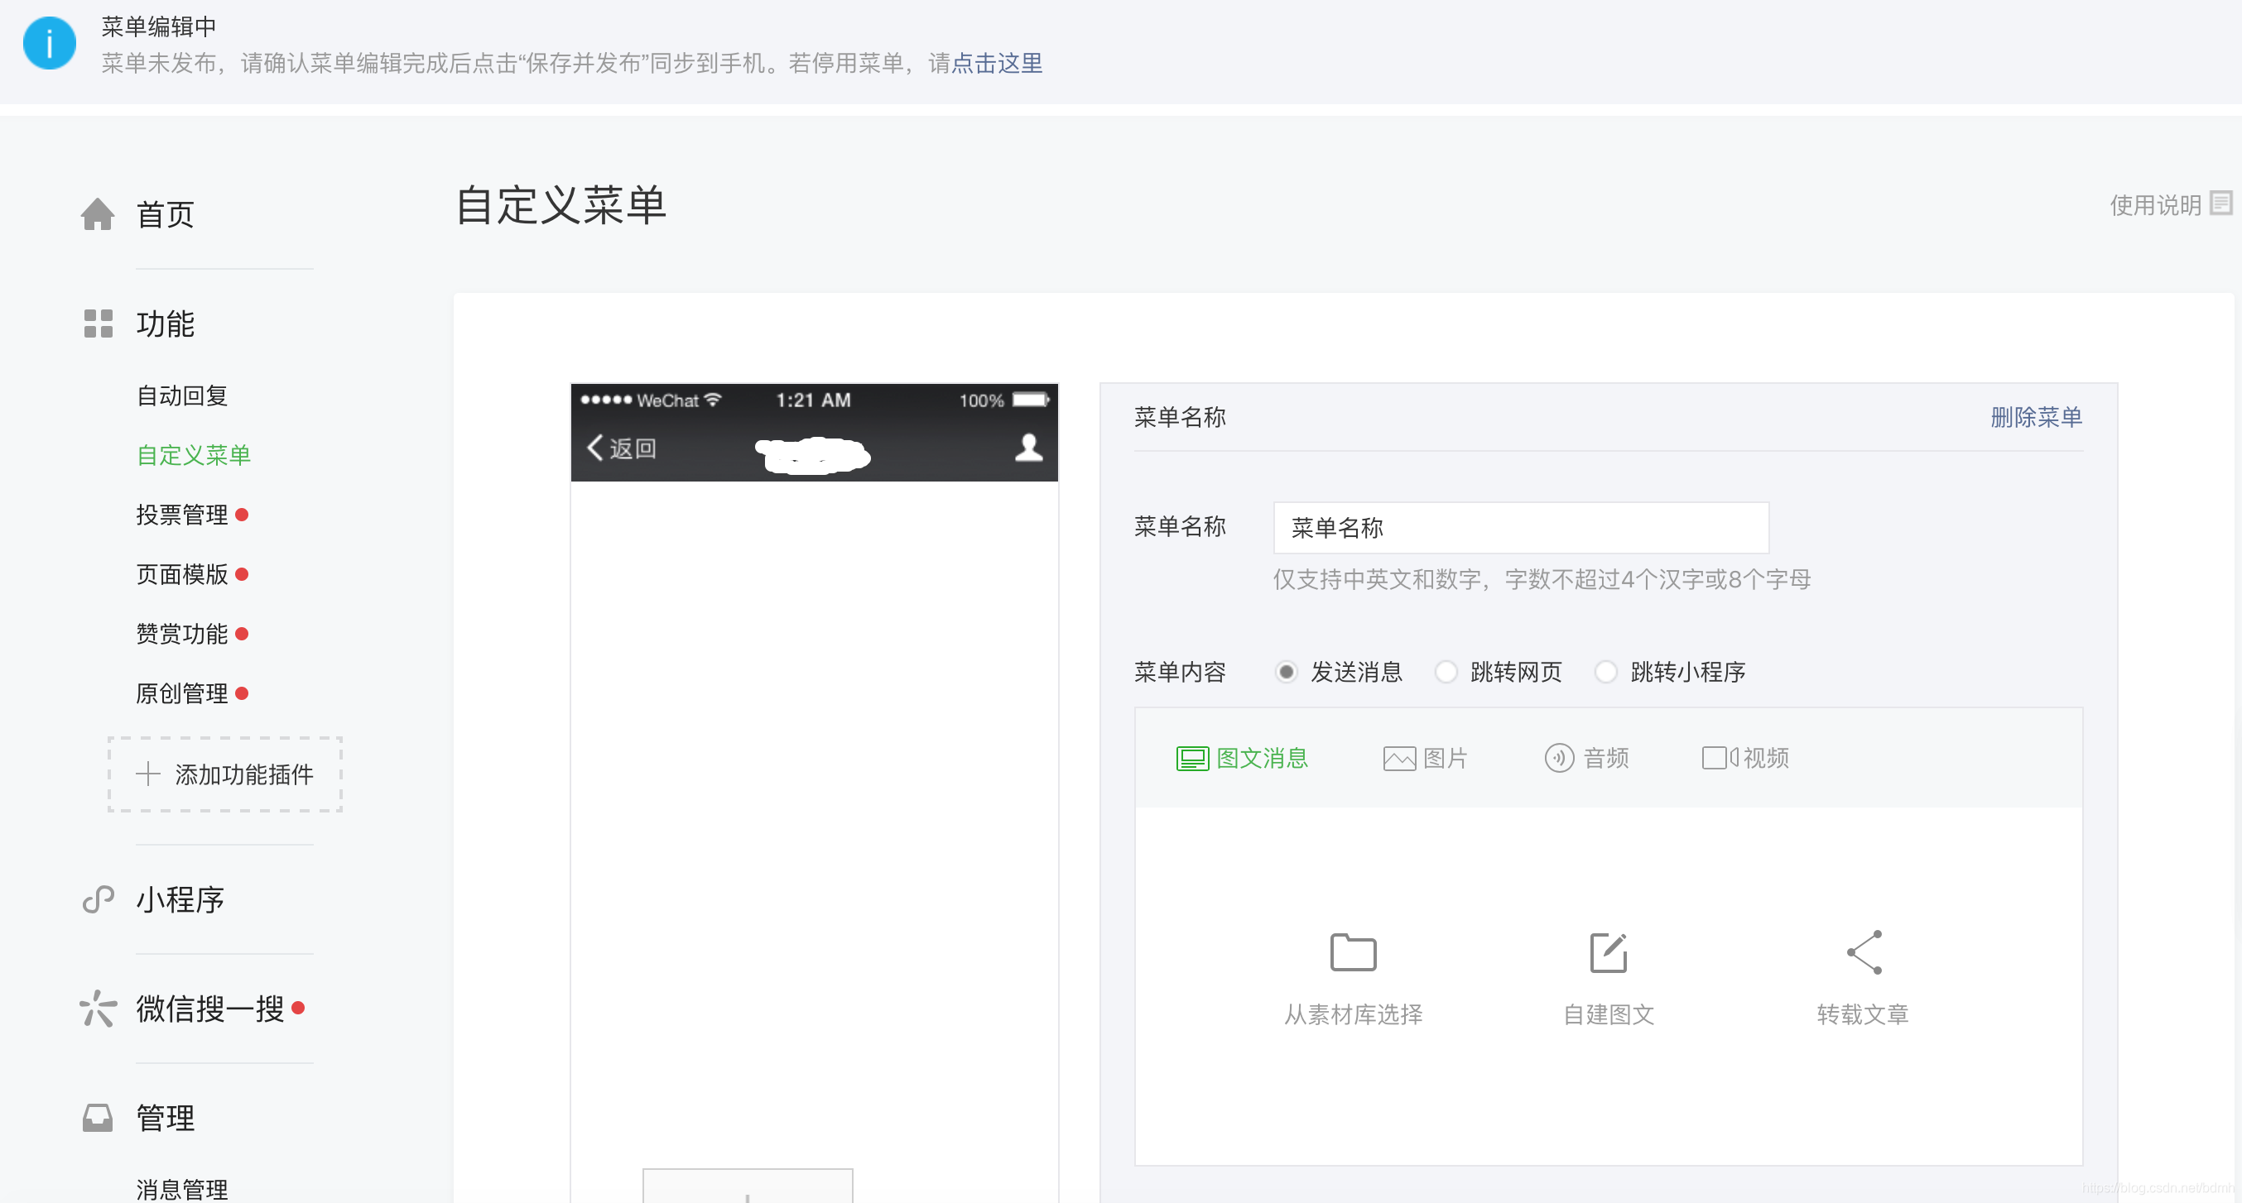This screenshot has width=2242, height=1203.
Task: Expand the 管理 sidebar section
Action: pyautogui.click(x=165, y=1118)
